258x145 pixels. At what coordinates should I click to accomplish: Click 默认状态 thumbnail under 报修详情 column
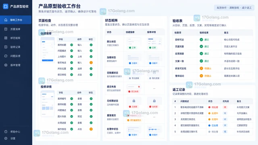(154, 41)
